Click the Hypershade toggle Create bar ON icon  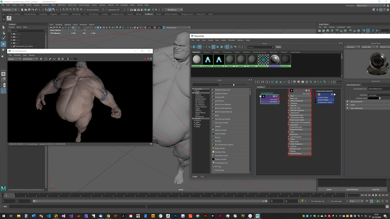(194, 47)
